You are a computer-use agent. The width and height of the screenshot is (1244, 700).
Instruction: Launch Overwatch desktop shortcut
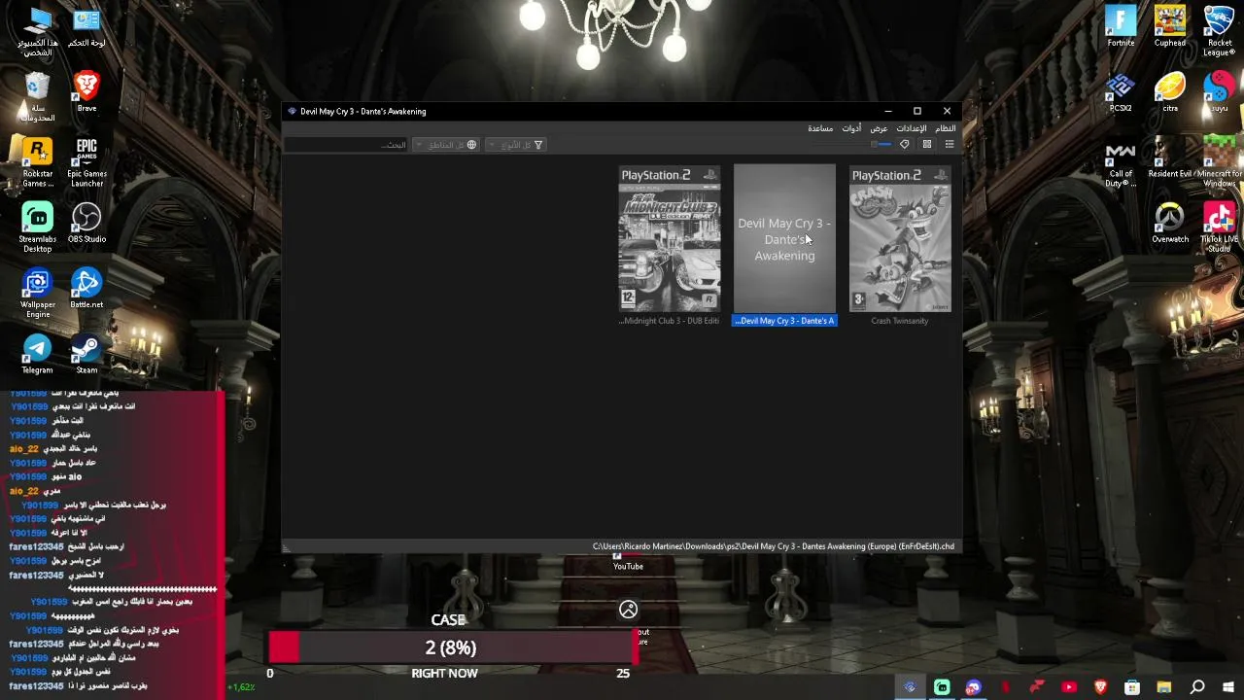pyautogui.click(x=1170, y=223)
